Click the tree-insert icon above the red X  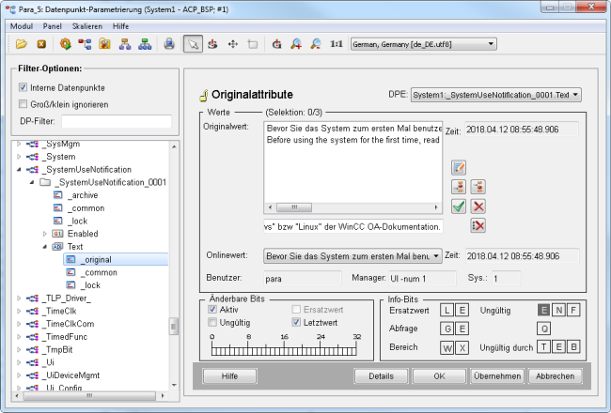(478, 187)
